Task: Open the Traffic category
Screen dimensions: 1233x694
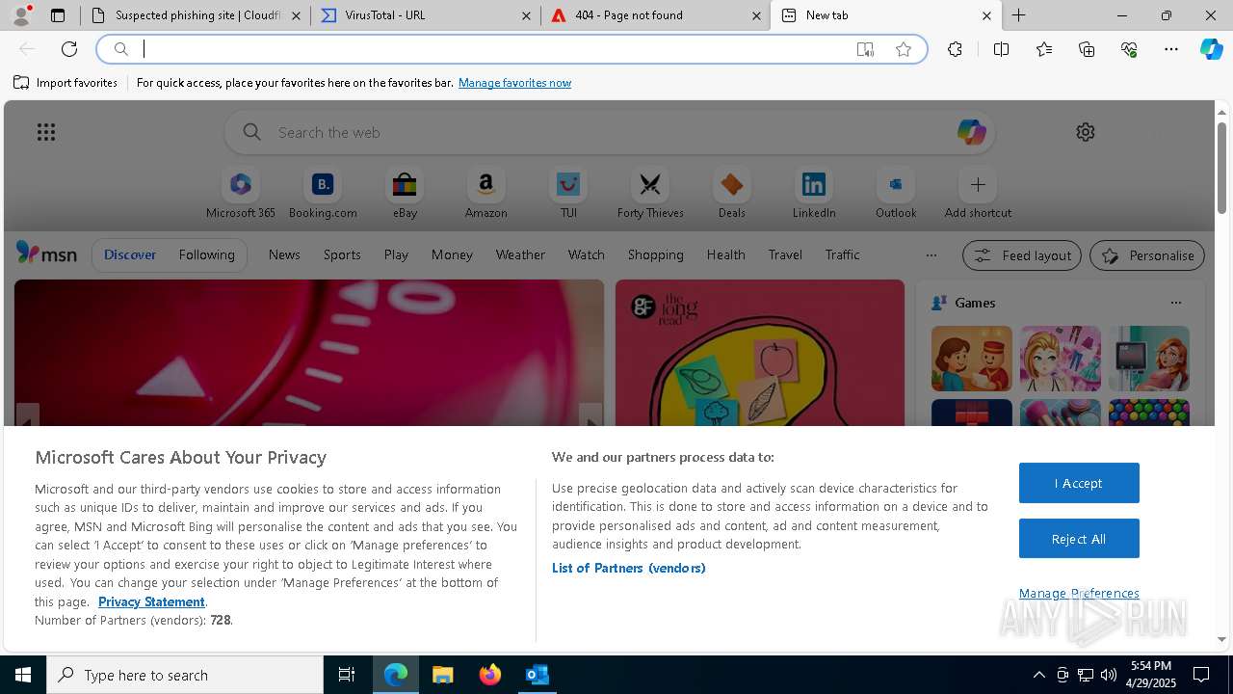Action: [x=842, y=254]
